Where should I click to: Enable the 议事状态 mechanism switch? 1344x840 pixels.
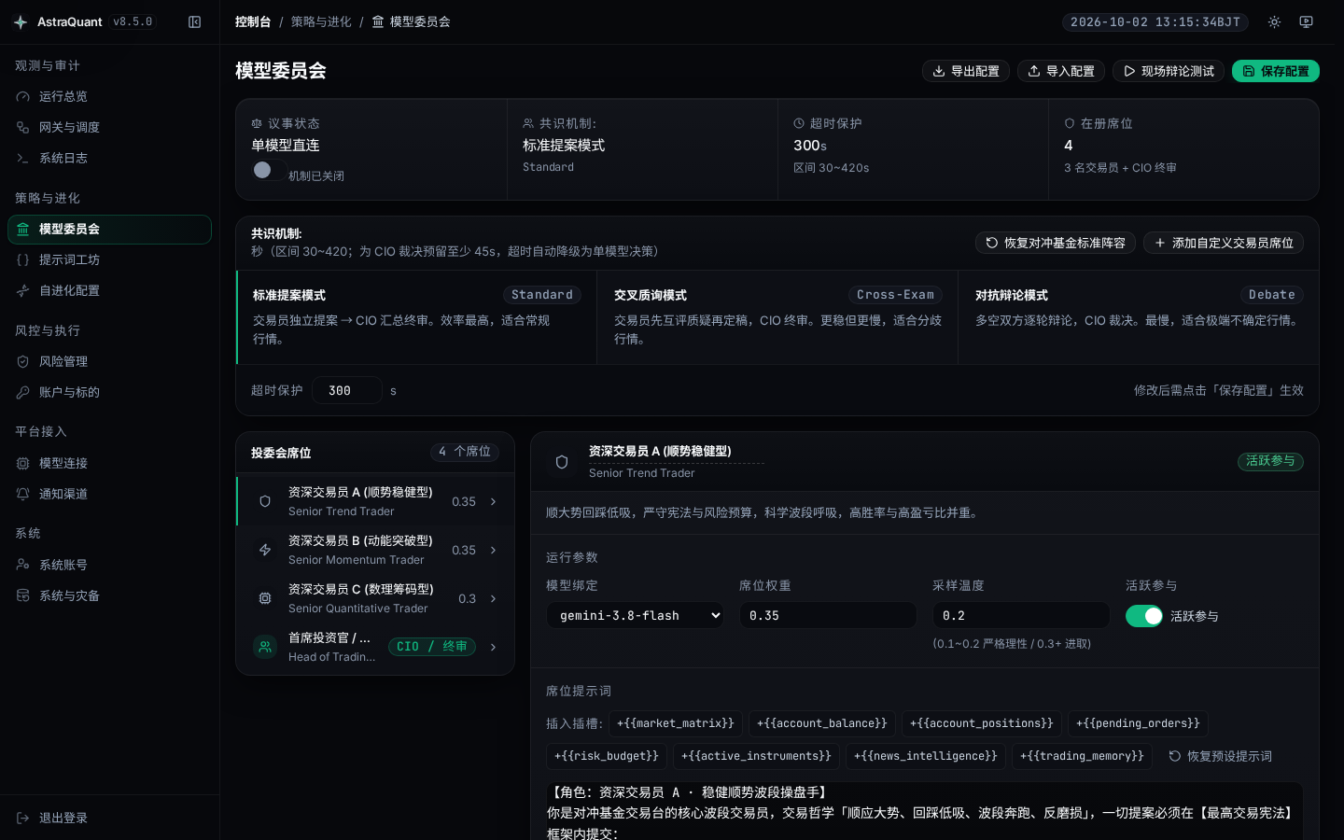(x=269, y=170)
